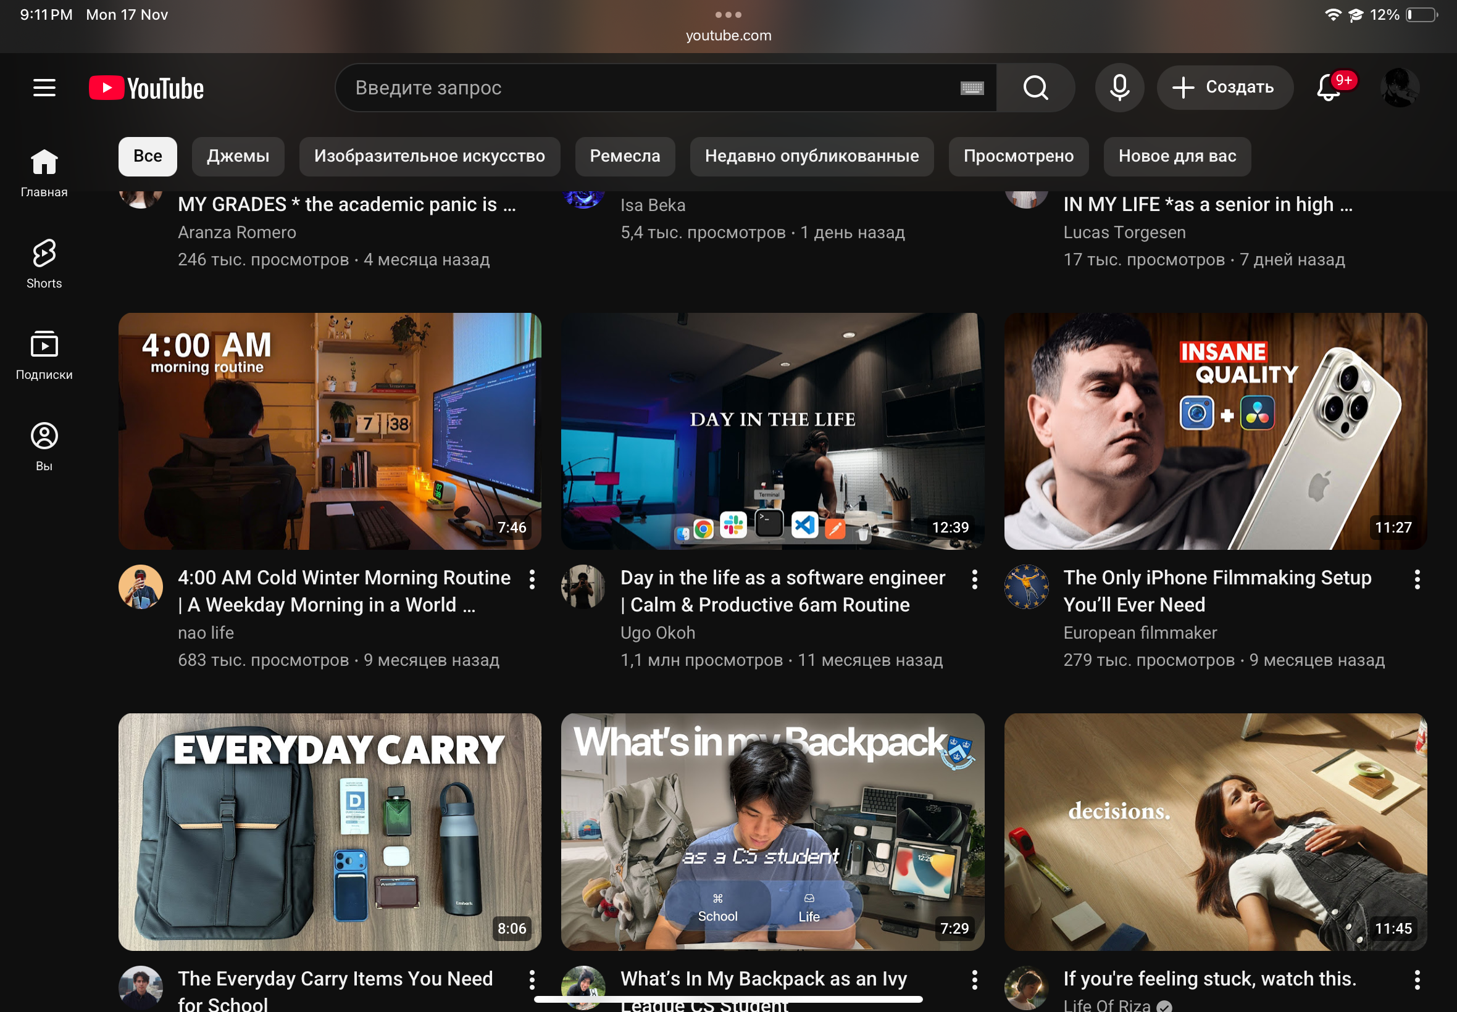Open the European filmmaker channel link
The image size is (1457, 1012).
click(1140, 632)
